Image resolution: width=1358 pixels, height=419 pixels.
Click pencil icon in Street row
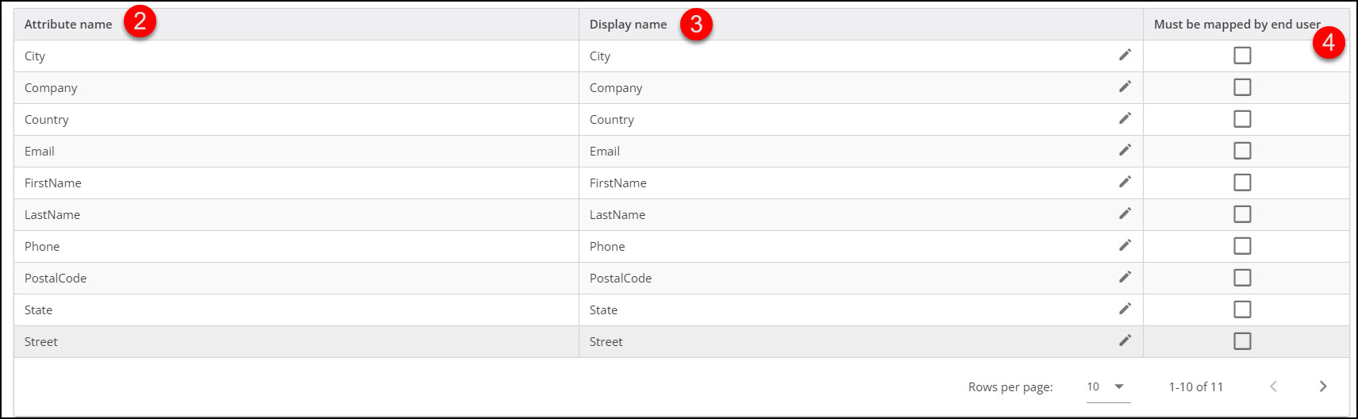[x=1125, y=340]
